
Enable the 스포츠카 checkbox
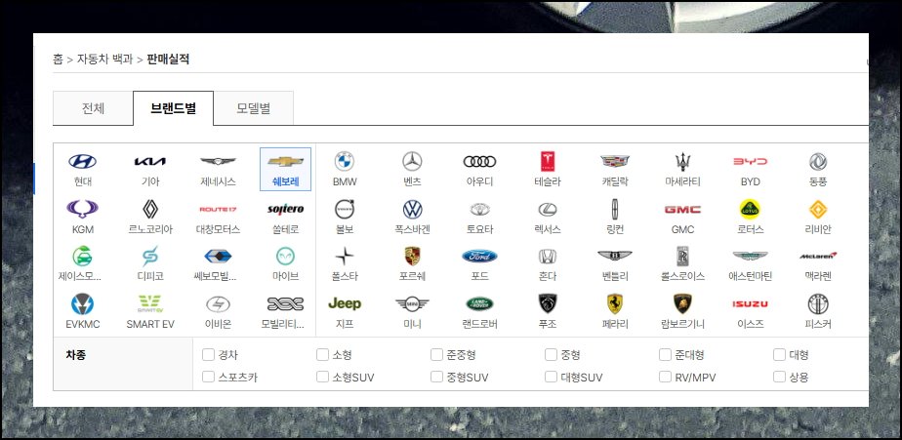pos(208,377)
